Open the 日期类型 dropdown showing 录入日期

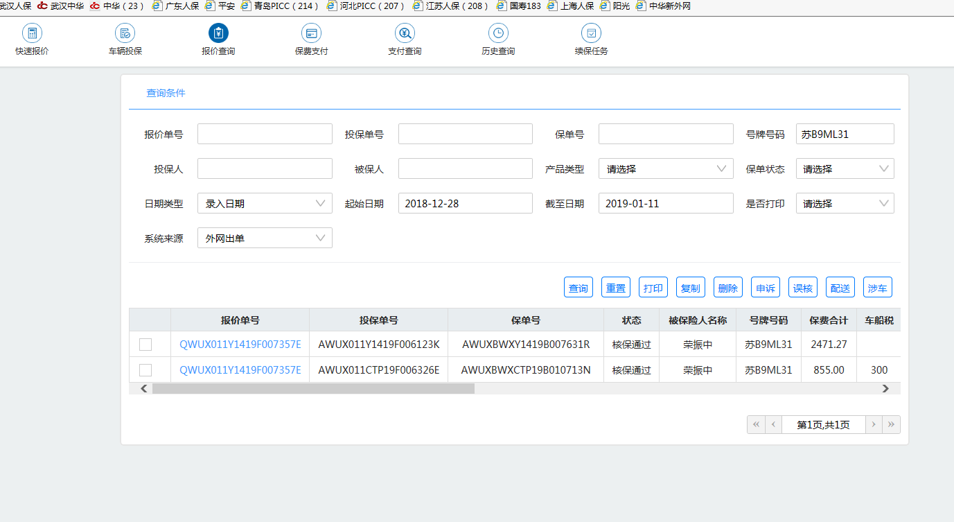tap(265, 204)
